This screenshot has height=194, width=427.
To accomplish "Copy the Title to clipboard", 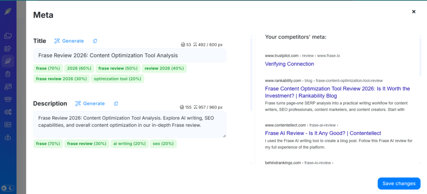I will (95, 41).
